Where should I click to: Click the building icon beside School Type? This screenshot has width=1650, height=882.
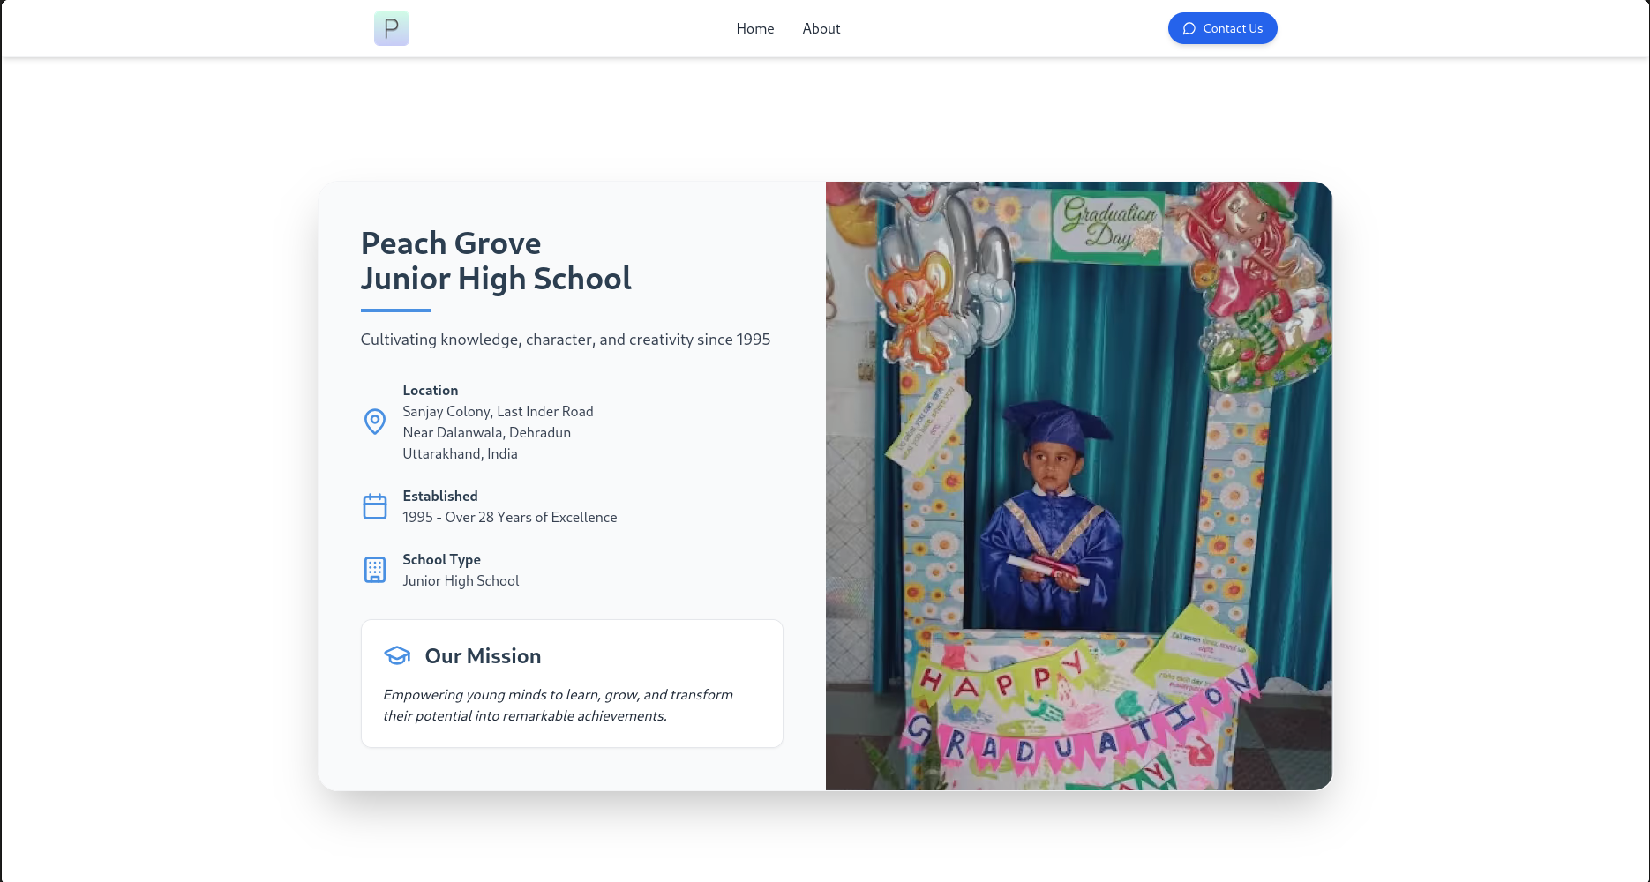coord(375,570)
